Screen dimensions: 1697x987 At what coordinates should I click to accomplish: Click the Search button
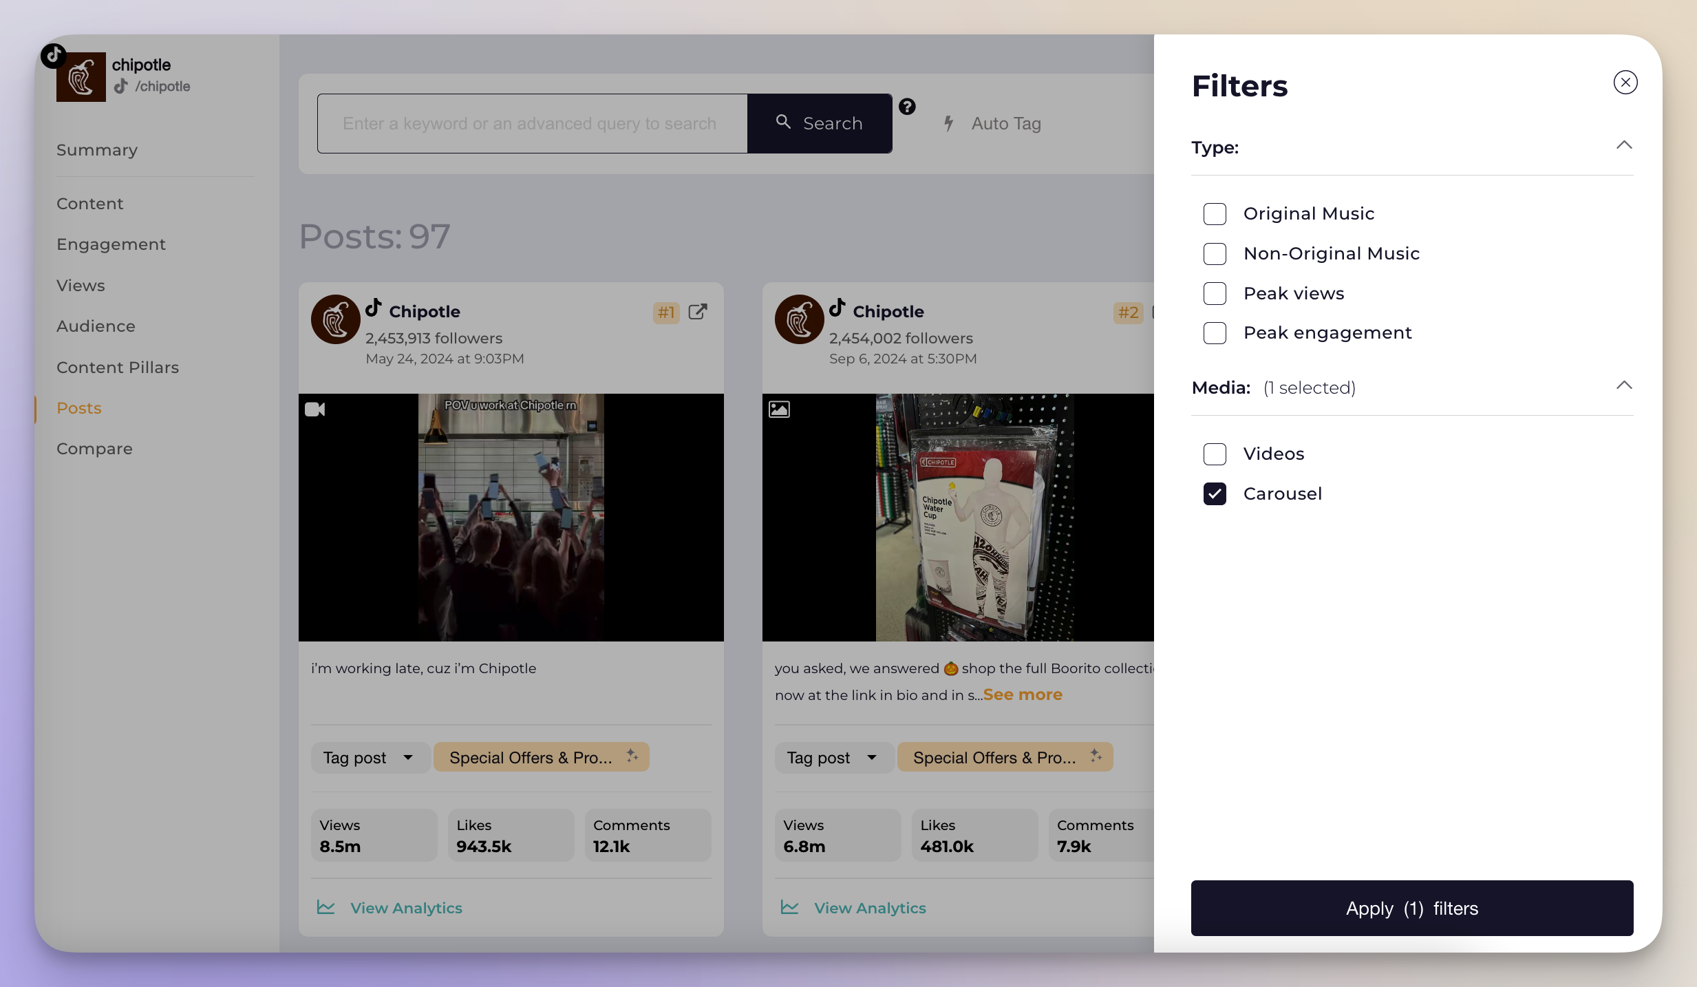coord(820,123)
